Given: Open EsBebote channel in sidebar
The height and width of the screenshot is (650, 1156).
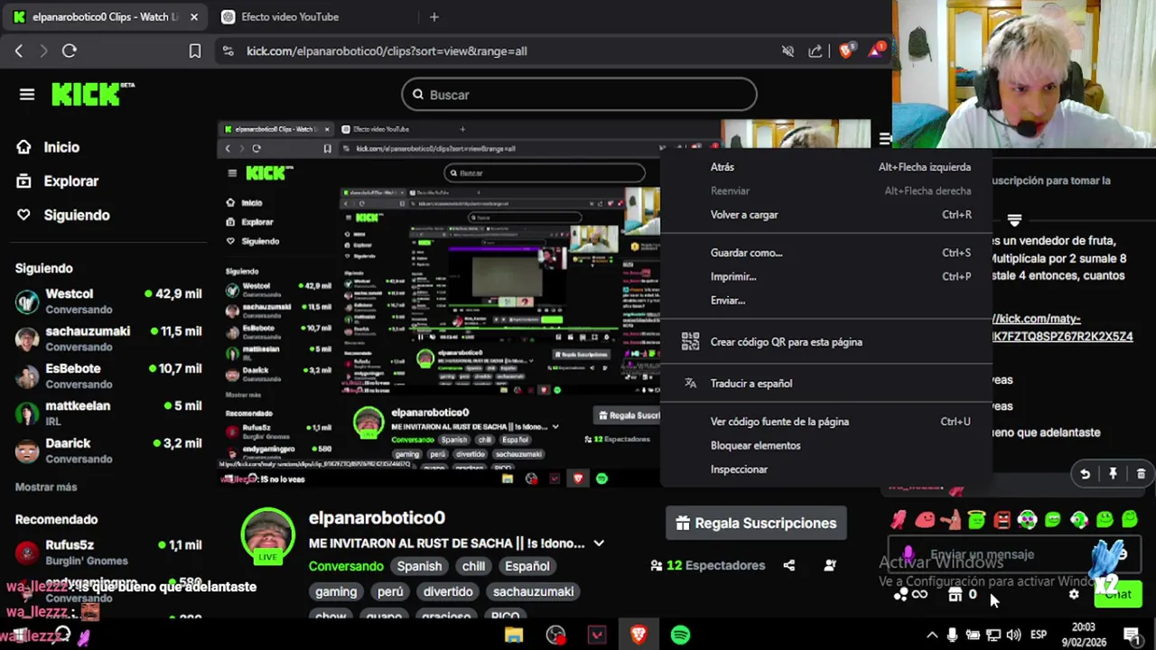Looking at the screenshot, I should (x=108, y=376).
